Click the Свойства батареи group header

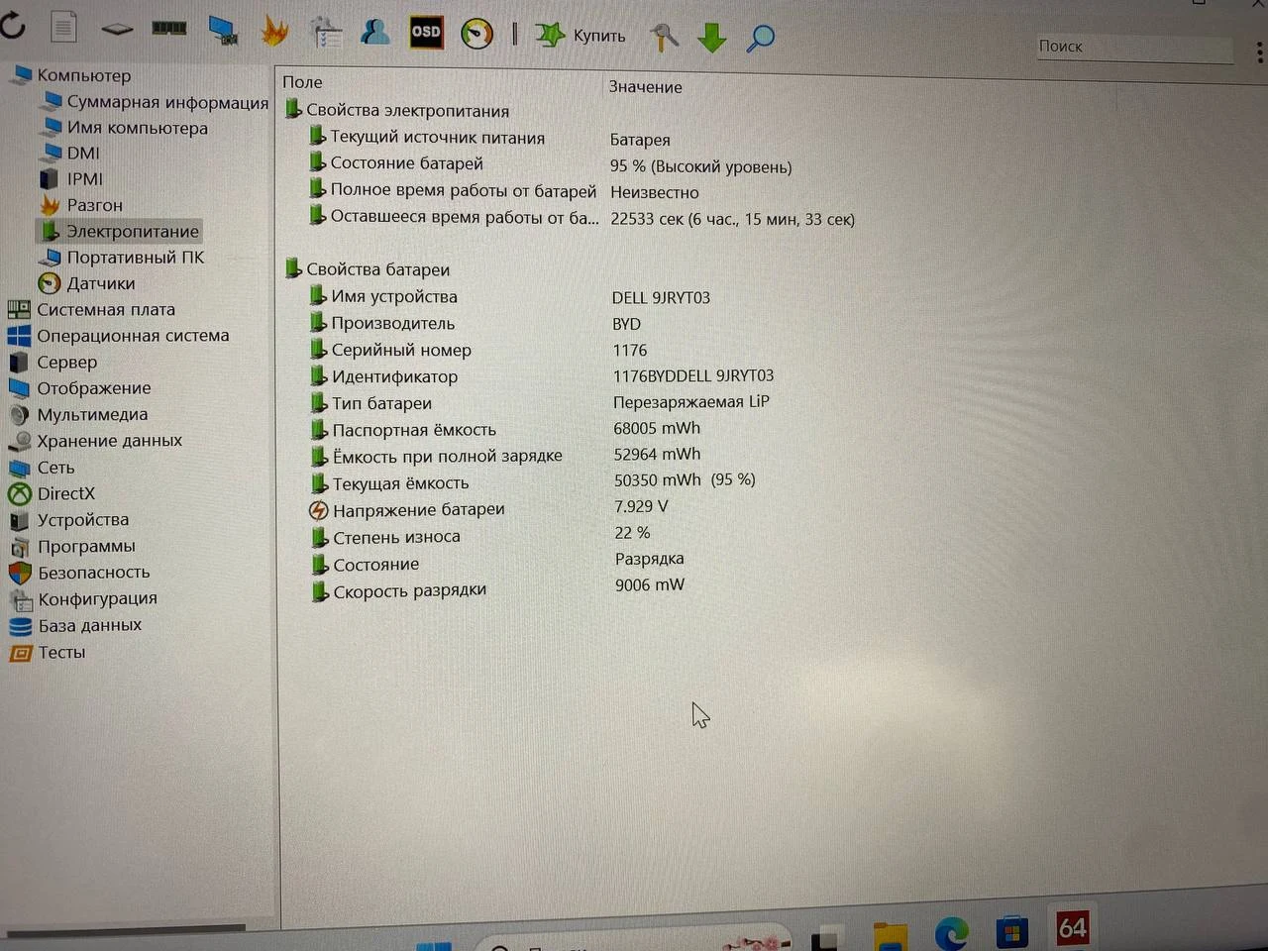coord(368,268)
